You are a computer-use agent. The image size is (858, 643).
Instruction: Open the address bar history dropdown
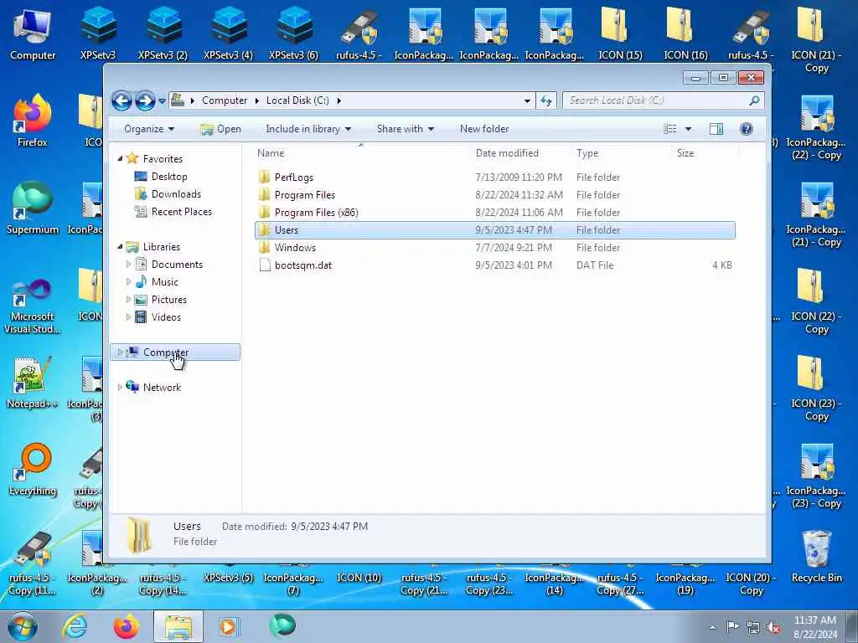tap(527, 100)
